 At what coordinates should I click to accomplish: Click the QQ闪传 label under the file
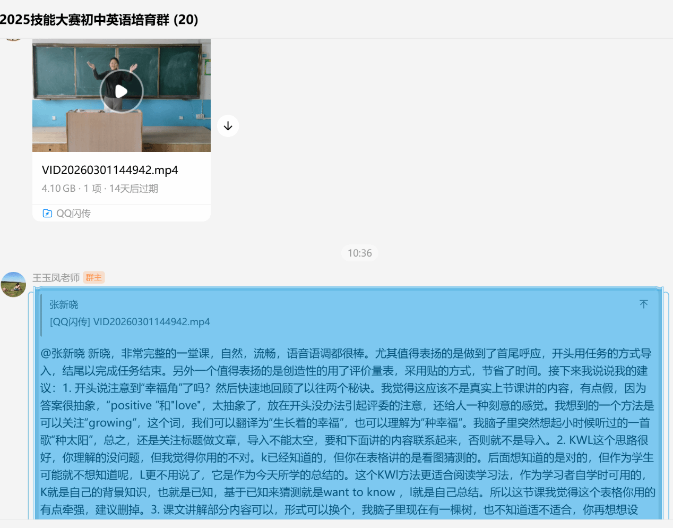[x=73, y=213]
